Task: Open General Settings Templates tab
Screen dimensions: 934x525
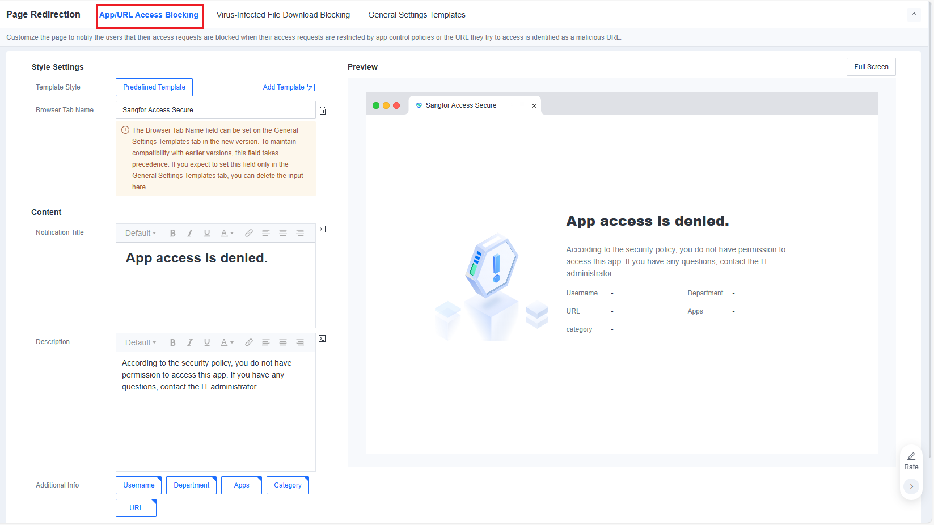Action: (x=417, y=15)
